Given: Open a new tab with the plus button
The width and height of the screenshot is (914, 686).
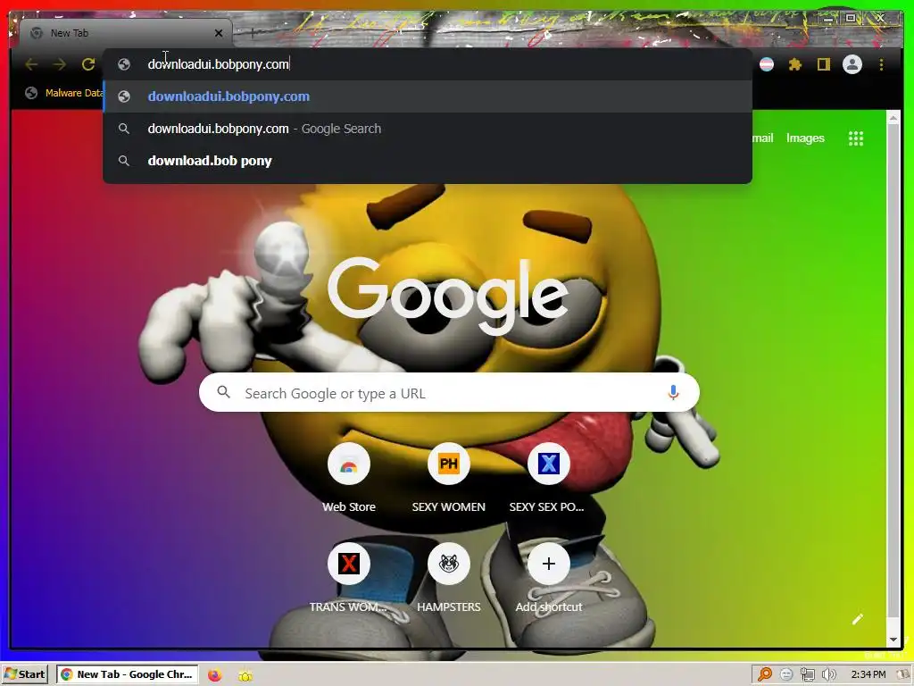Looking at the screenshot, I should coord(253,33).
